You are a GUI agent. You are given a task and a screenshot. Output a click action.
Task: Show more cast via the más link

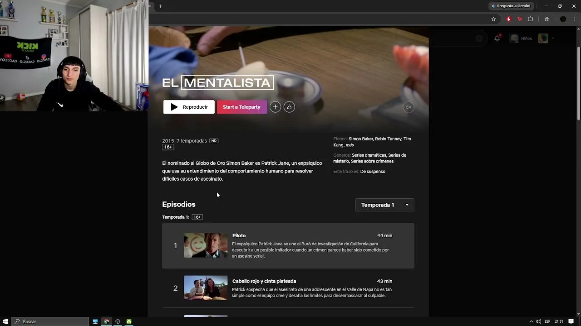tap(350, 145)
